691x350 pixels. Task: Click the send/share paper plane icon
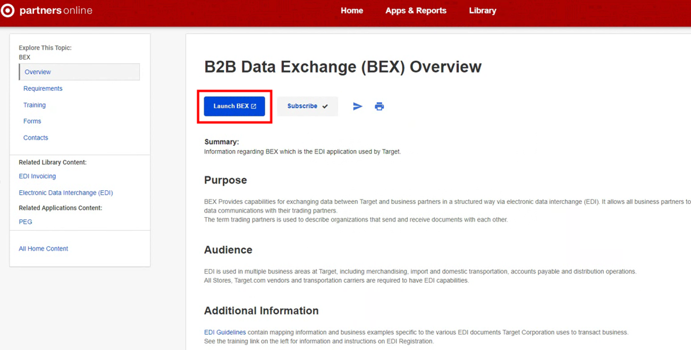coord(357,106)
